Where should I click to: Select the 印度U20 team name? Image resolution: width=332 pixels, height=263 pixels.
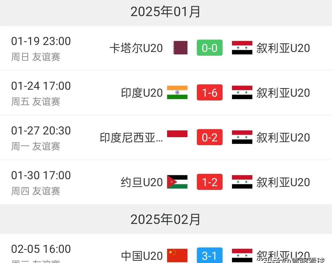[x=142, y=93]
